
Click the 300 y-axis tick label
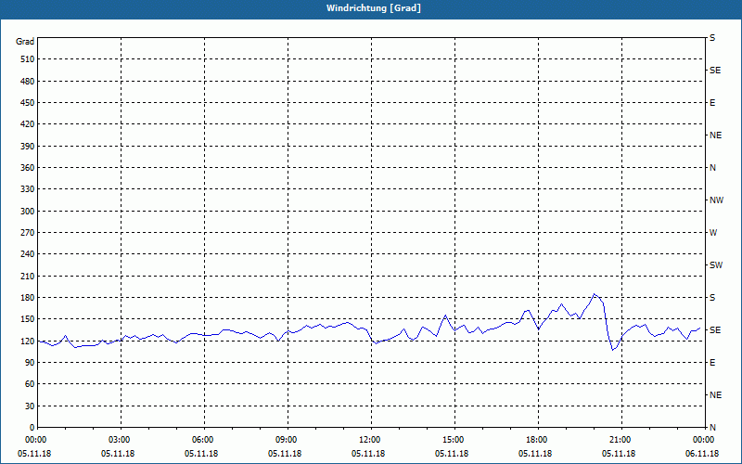(x=28, y=212)
